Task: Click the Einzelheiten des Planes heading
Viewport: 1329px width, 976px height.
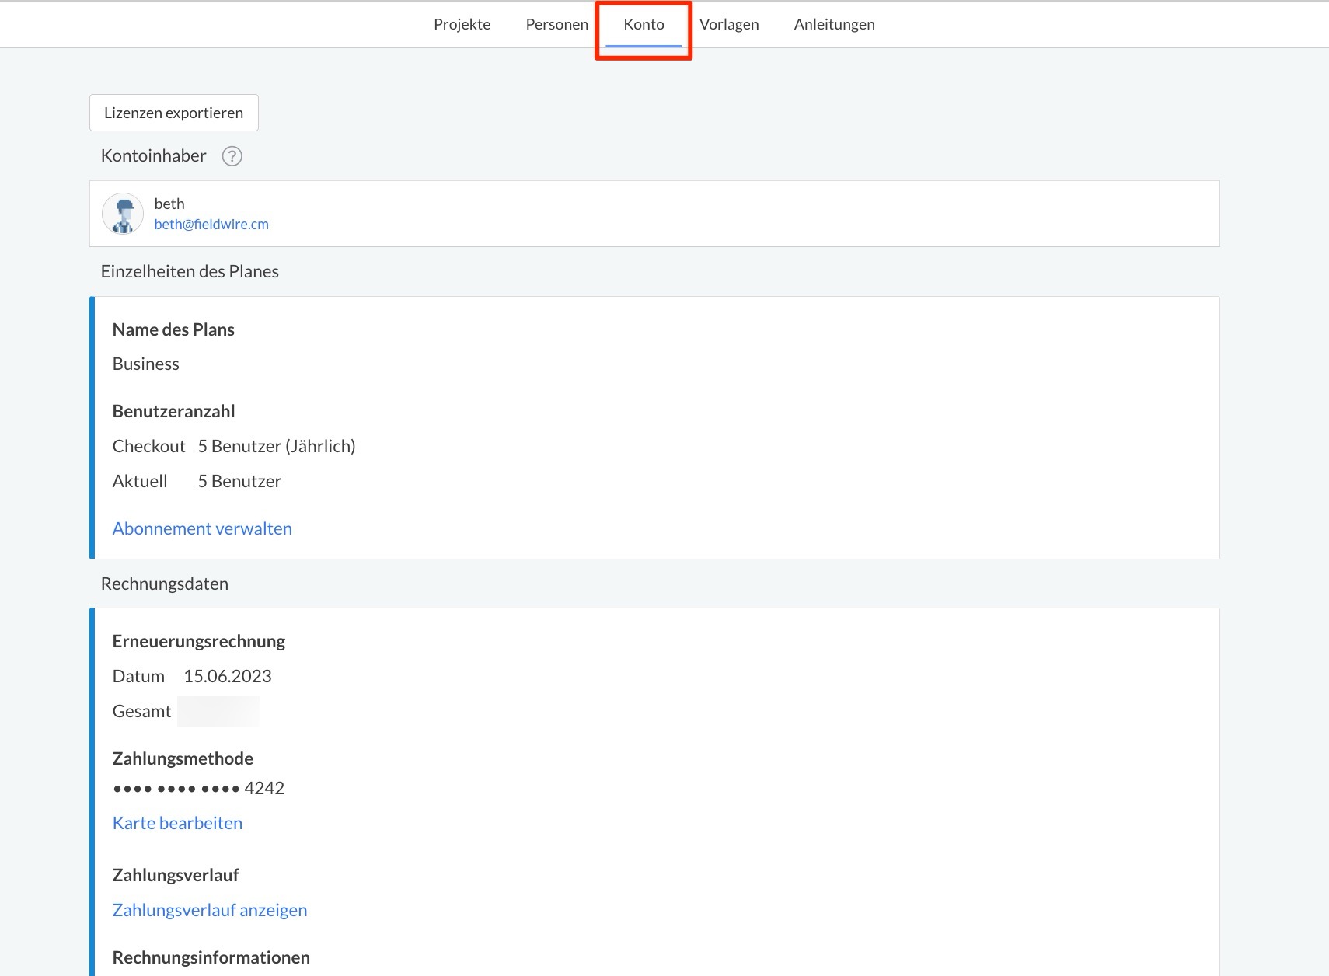Action: click(190, 271)
